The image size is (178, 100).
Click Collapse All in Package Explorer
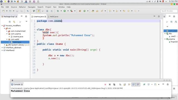(x=10, y=22)
